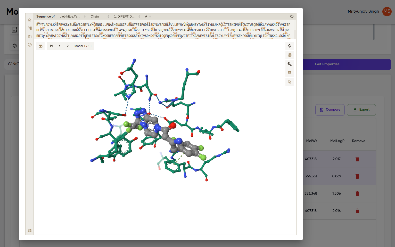395x247 pixels.
Task: Reset the camera view
Action: click(290, 46)
